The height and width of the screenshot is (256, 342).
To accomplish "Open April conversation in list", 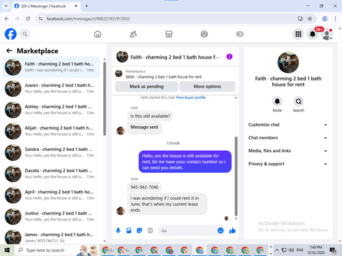I will (x=51, y=195).
